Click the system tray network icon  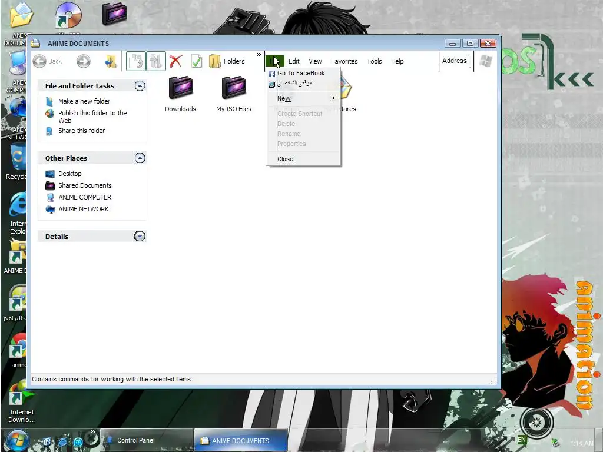pos(555,443)
